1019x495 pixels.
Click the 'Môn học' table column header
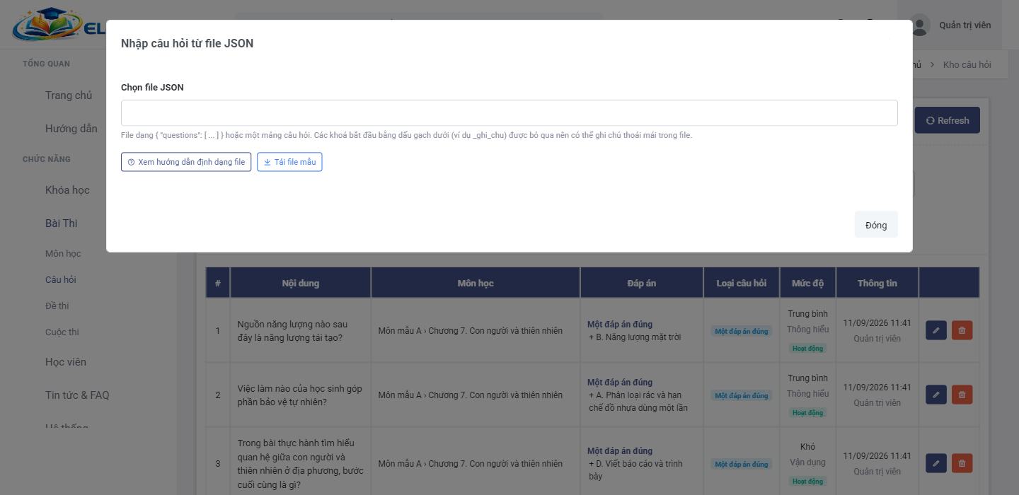click(476, 283)
